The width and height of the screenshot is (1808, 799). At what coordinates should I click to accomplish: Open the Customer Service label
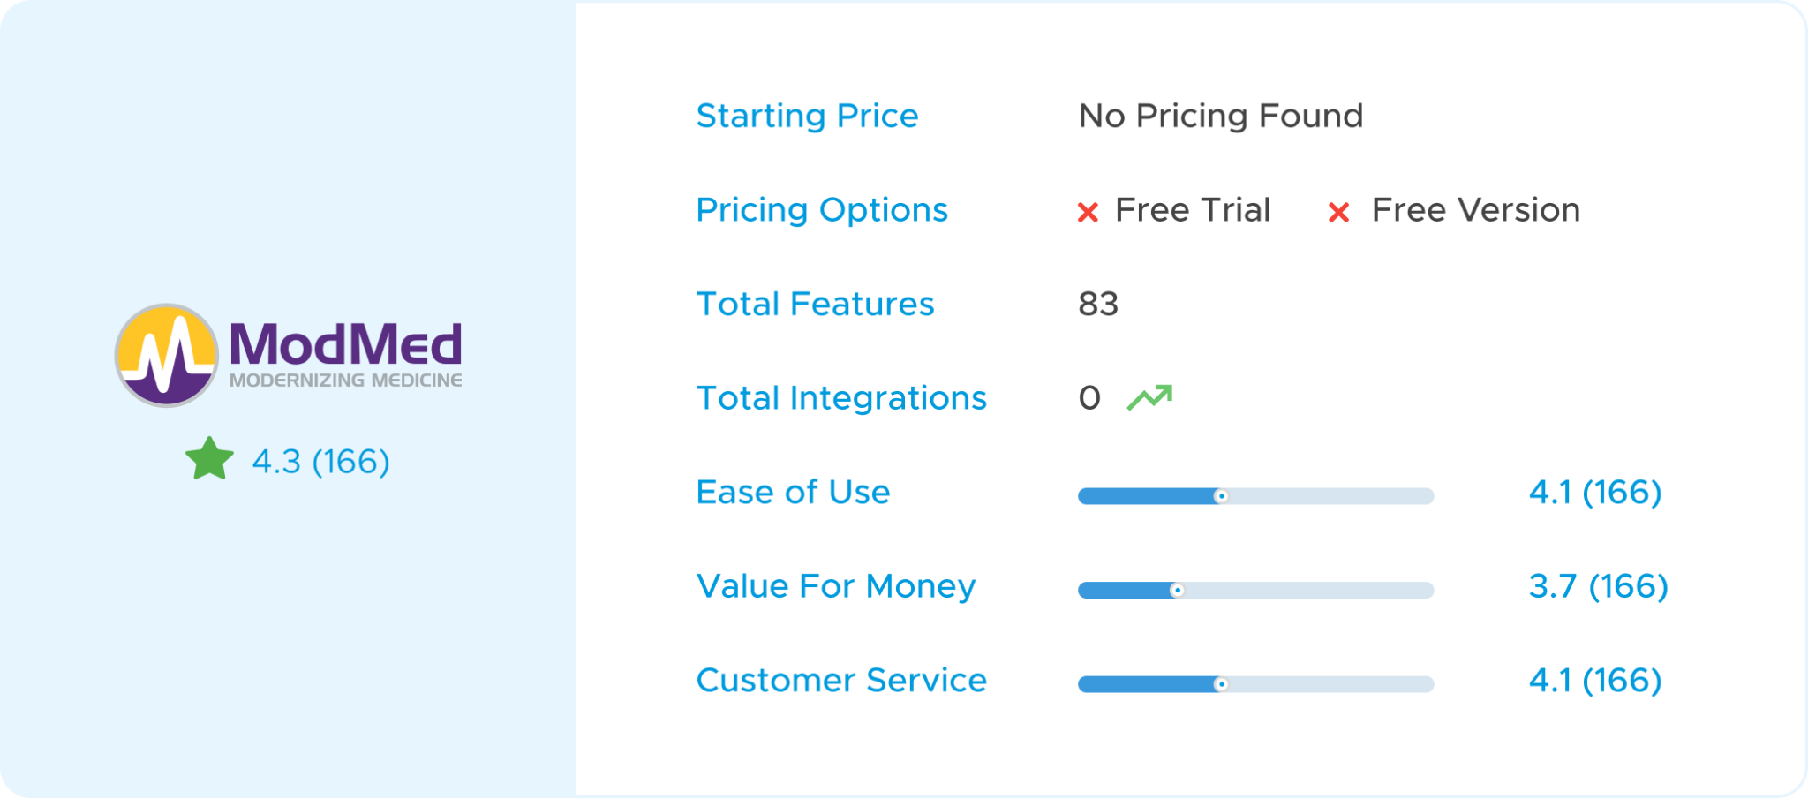click(x=841, y=680)
